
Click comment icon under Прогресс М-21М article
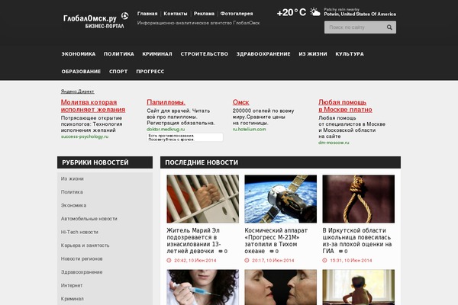coord(272,251)
